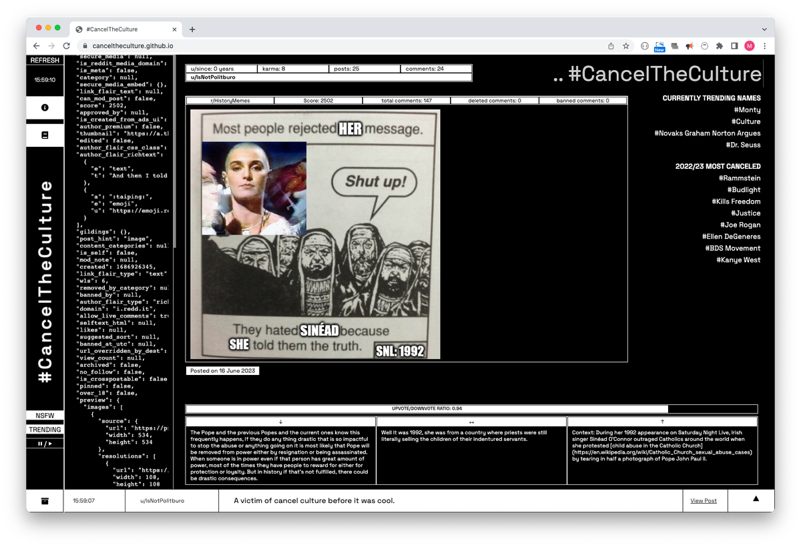The height and width of the screenshot is (547, 801).
Task: Select #Justice entry
Action: tap(746, 213)
